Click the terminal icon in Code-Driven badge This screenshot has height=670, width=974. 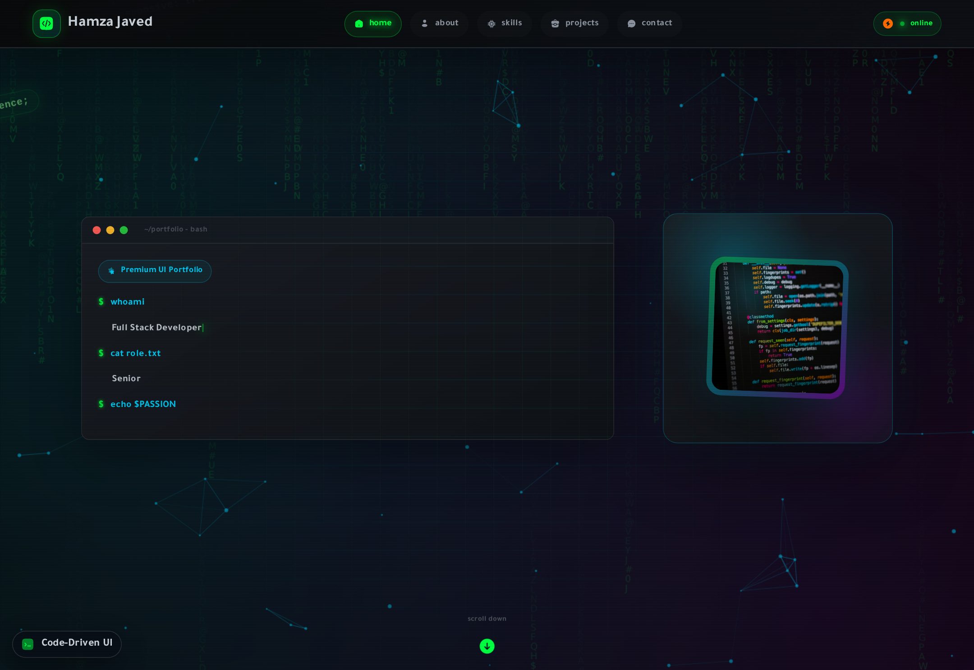(x=28, y=644)
